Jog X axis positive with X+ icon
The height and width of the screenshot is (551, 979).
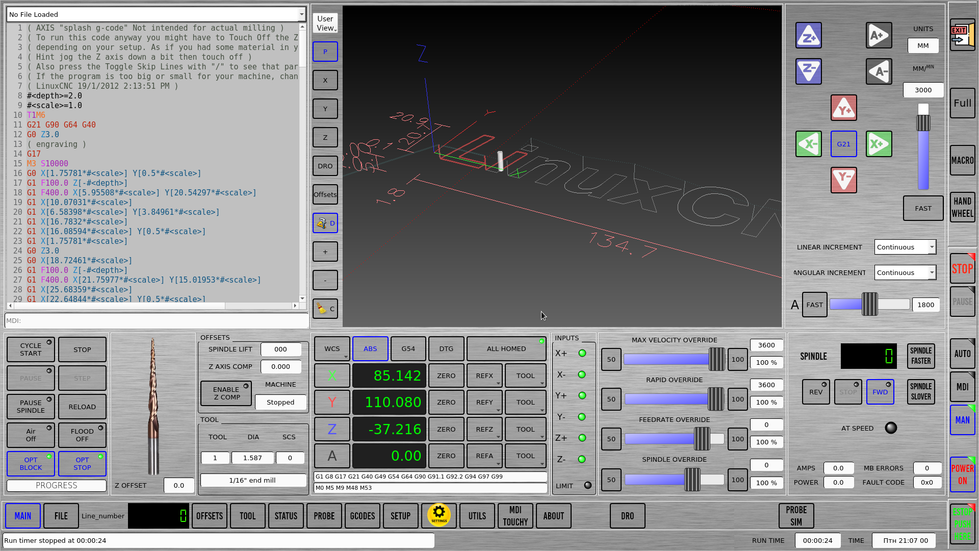tap(879, 144)
